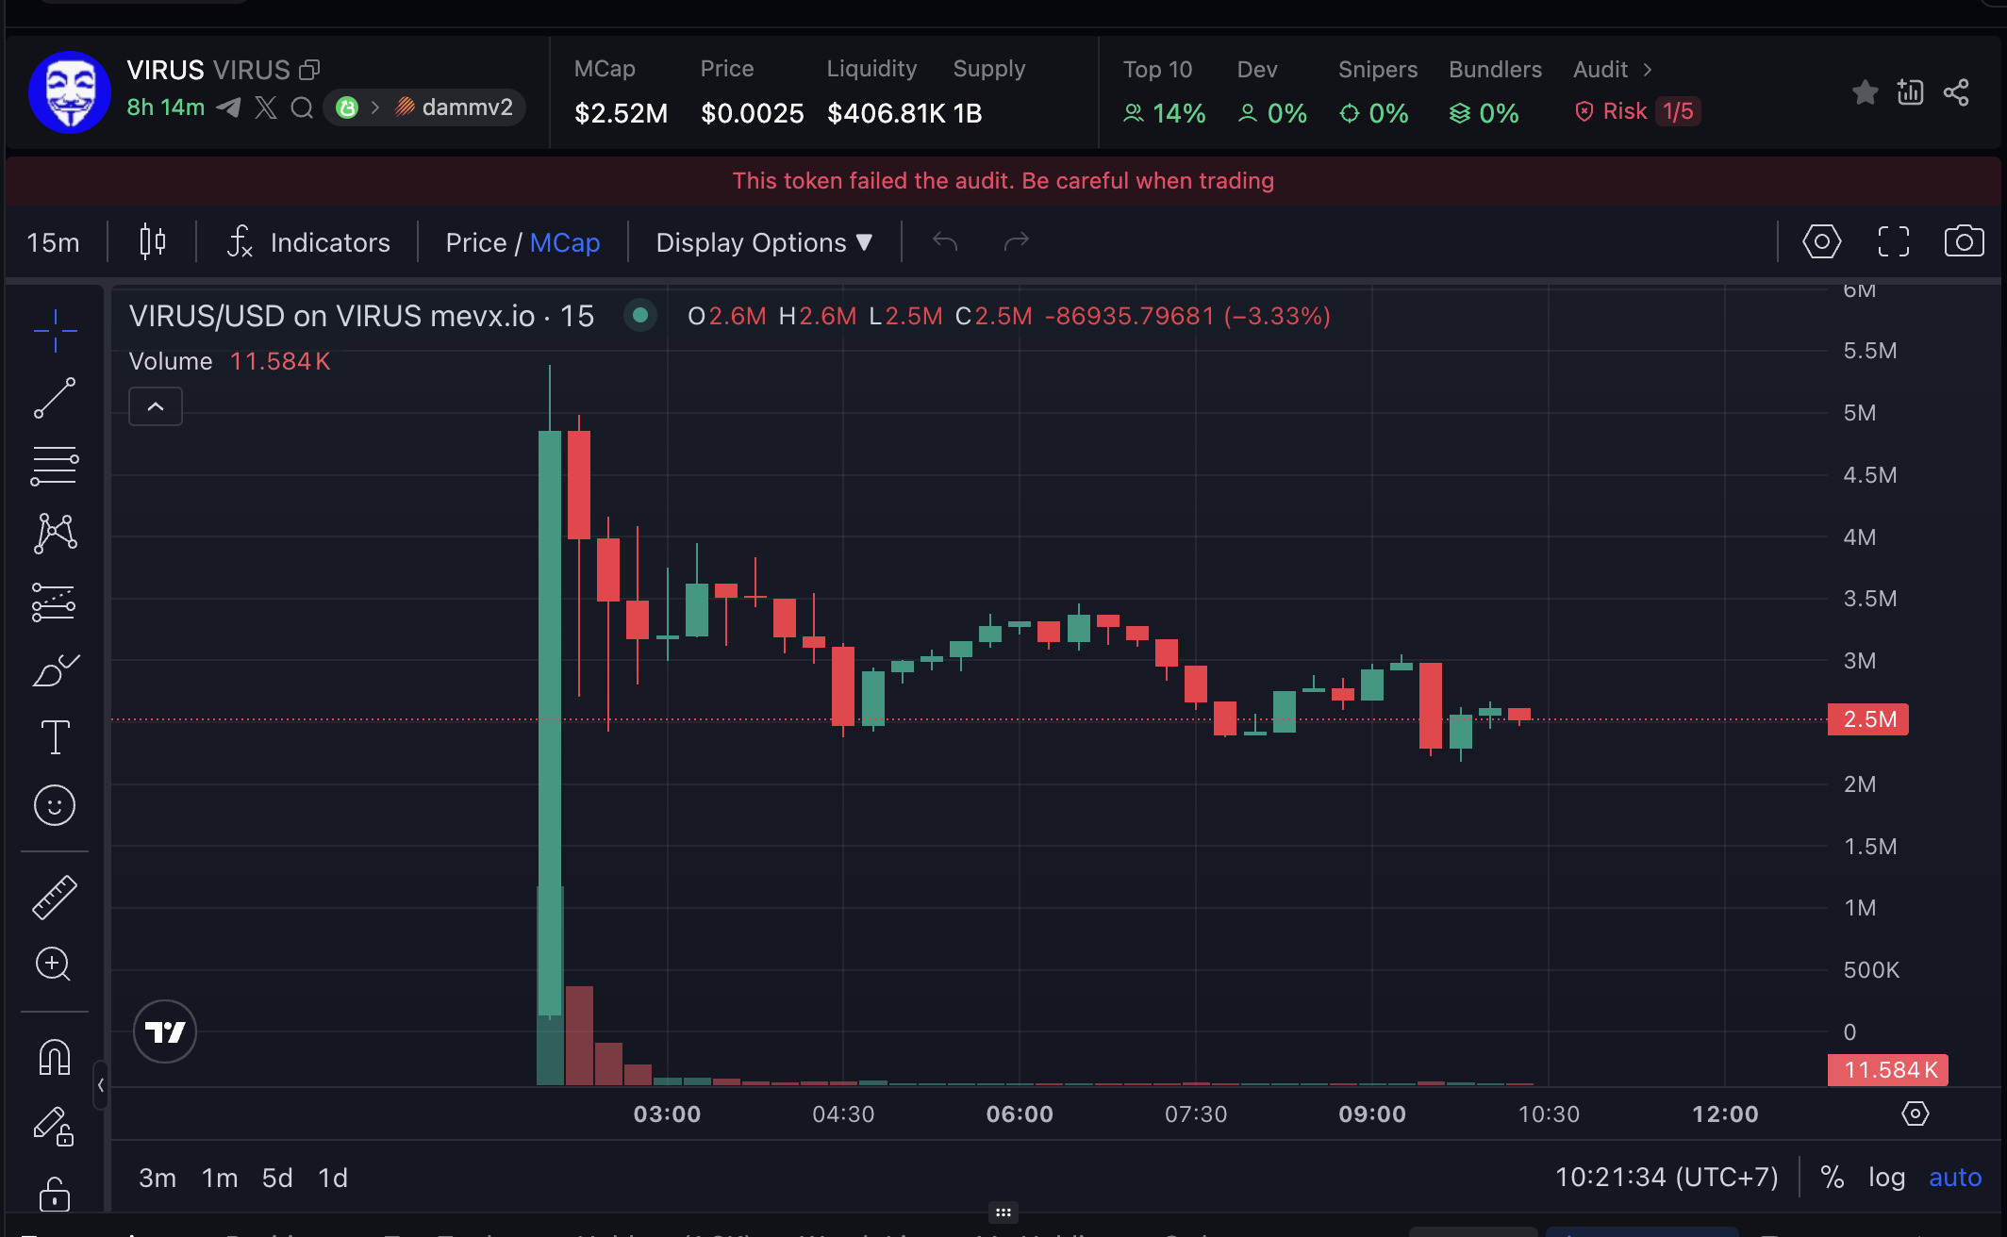Add VIRUS token to favorites star
The image size is (2007, 1237).
(x=1865, y=92)
